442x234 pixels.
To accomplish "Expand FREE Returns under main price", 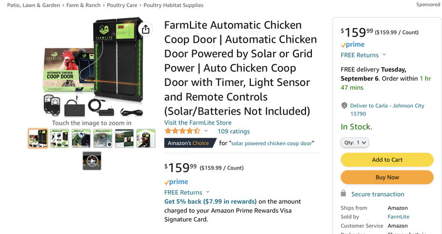I will click(x=208, y=192).
